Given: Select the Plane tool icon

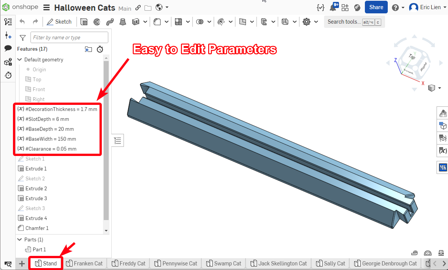Looking at the screenshot, I should coord(242,22).
